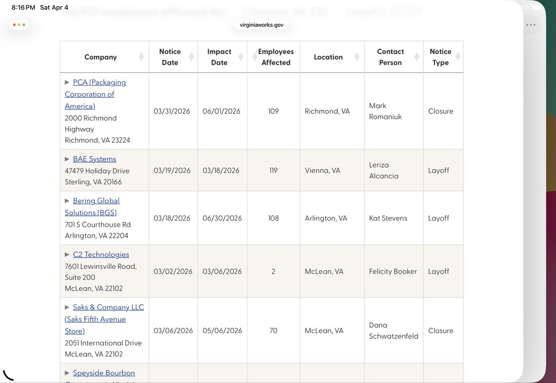Click the Location header label

[329, 57]
